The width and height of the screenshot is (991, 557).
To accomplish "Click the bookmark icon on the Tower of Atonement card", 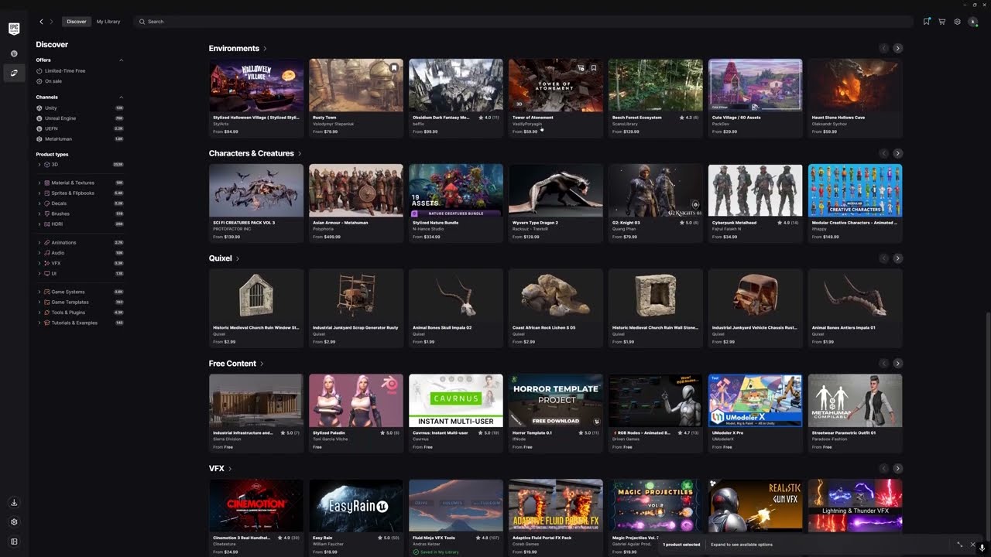I will [594, 68].
